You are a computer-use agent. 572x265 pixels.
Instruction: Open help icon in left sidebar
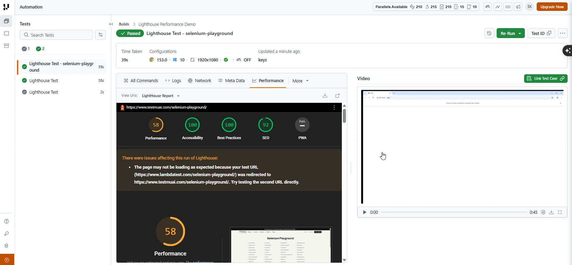click(6, 221)
